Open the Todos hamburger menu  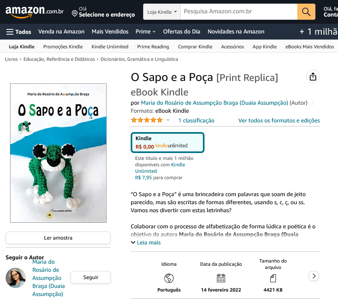click(x=19, y=32)
